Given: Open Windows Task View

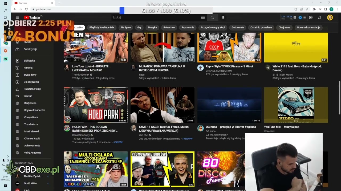Looking at the screenshot, I should tap(5, 18).
